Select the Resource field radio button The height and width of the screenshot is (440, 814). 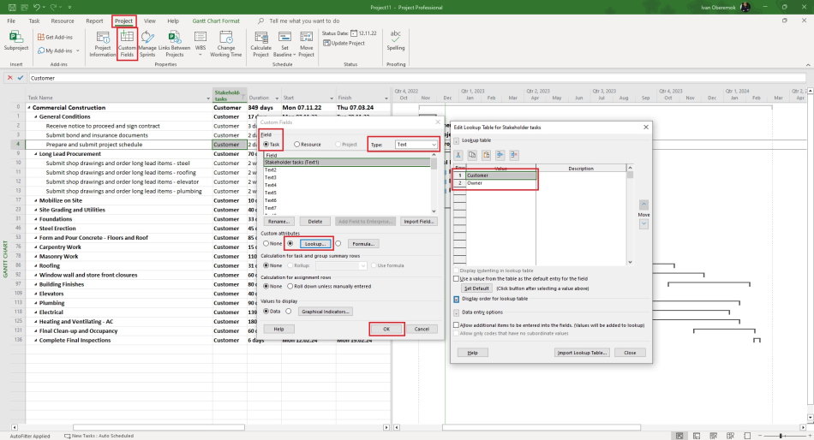297,145
